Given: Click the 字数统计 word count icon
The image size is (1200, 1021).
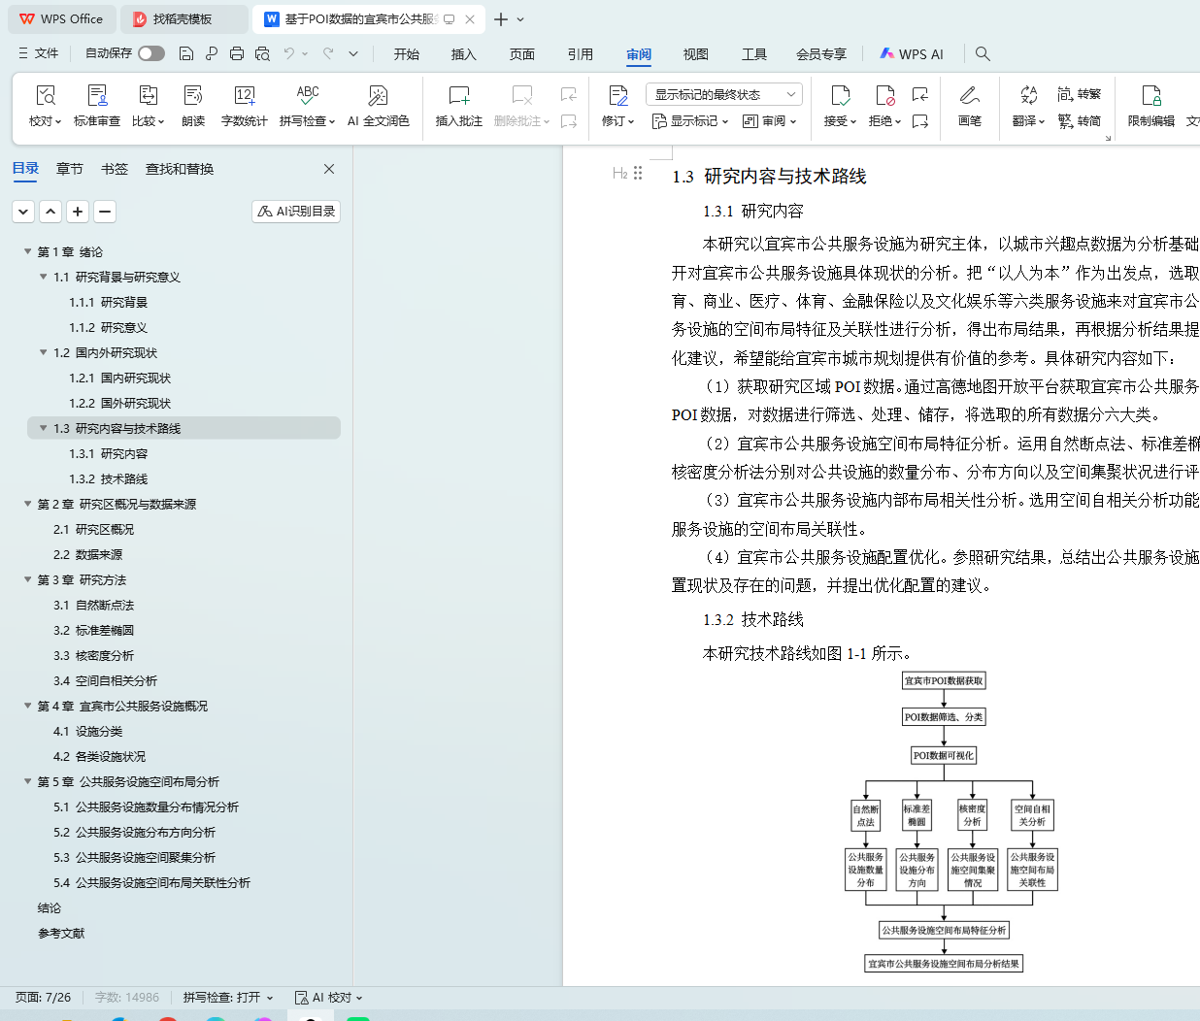Looking at the screenshot, I should (x=244, y=96).
